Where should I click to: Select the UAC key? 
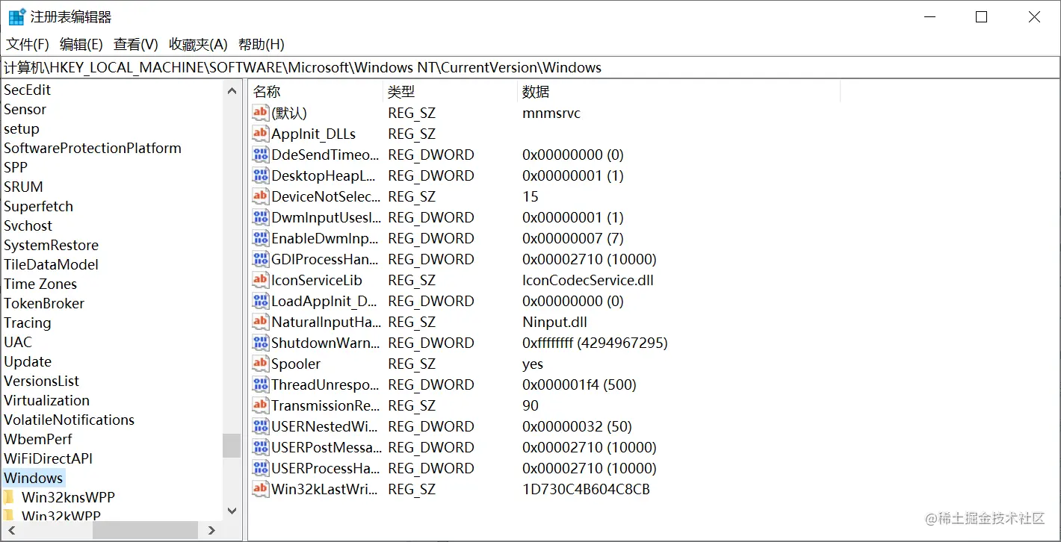tap(18, 342)
